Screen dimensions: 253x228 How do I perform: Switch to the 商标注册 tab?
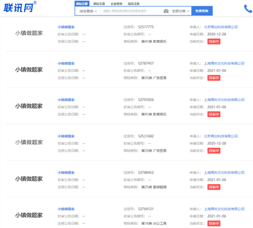pos(82,3)
